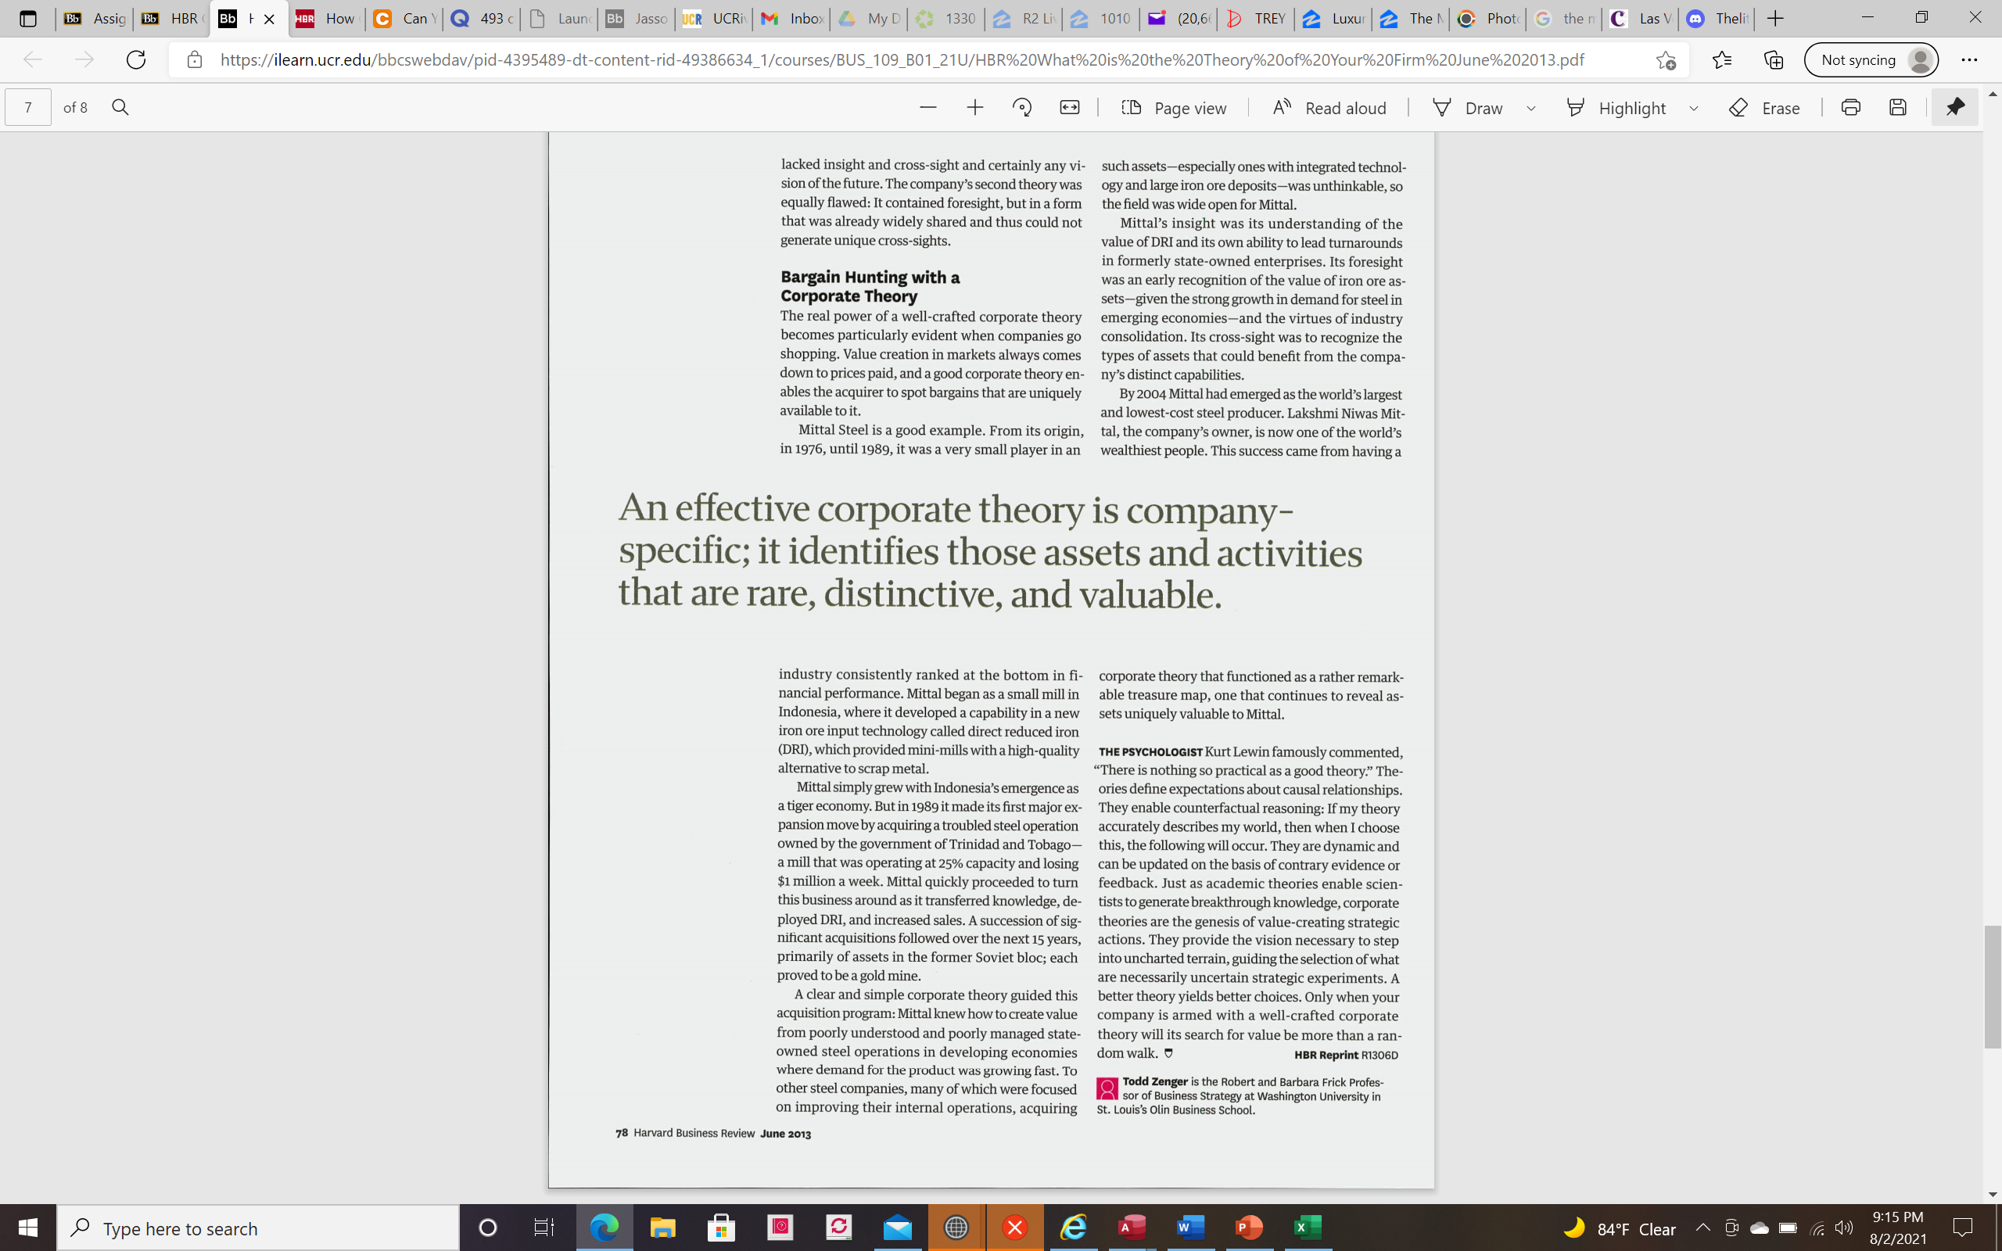
Task: Open File Explorer from the taskbar
Action: (662, 1228)
